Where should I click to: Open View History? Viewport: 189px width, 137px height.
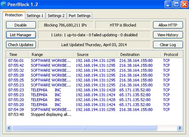(168, 35)
